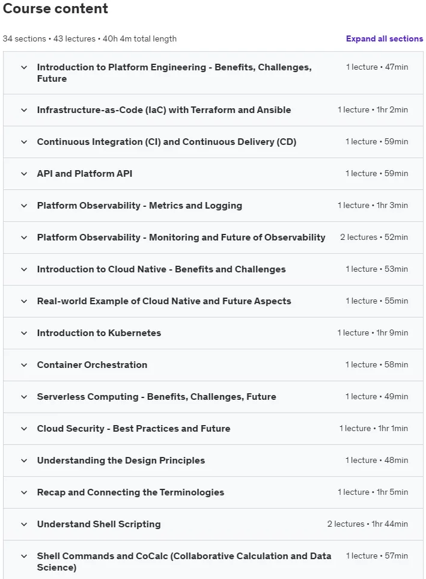Click chevron next to Introduction to Cloud Native
This screenshot has width=426, height=579.
point(24,269)
